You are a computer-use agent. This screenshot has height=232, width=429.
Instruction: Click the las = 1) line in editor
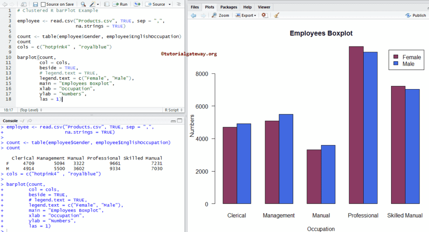[51, 99]
